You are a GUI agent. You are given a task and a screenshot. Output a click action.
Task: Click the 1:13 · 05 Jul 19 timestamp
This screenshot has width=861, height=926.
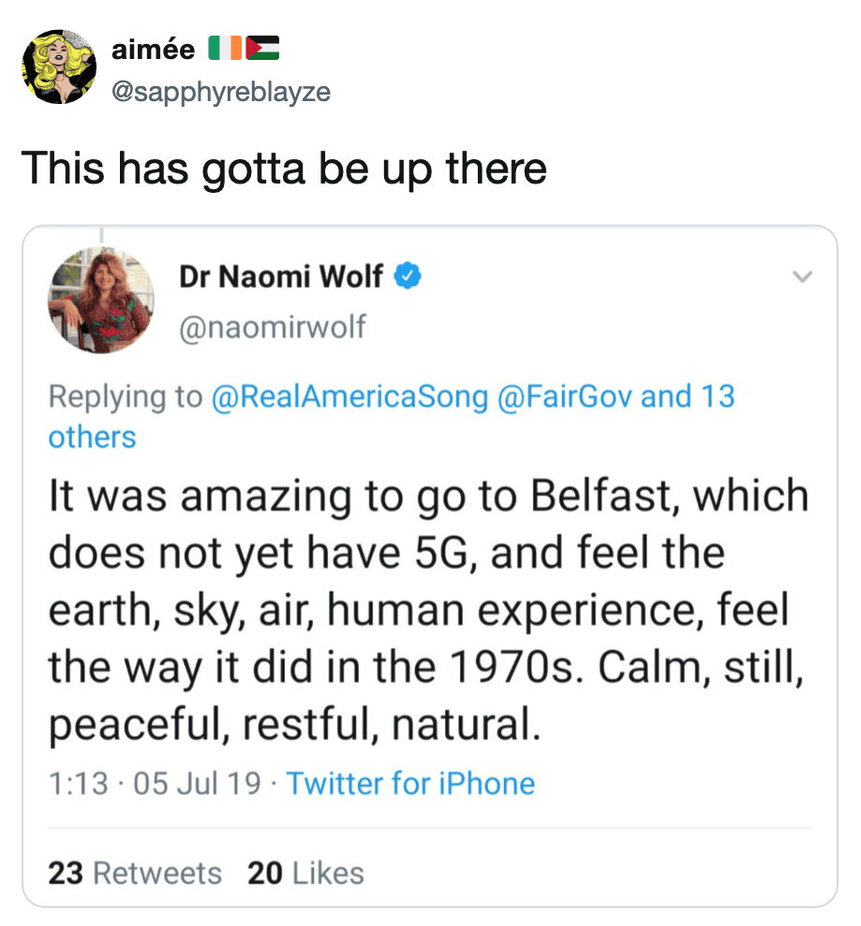pos(156,783)
